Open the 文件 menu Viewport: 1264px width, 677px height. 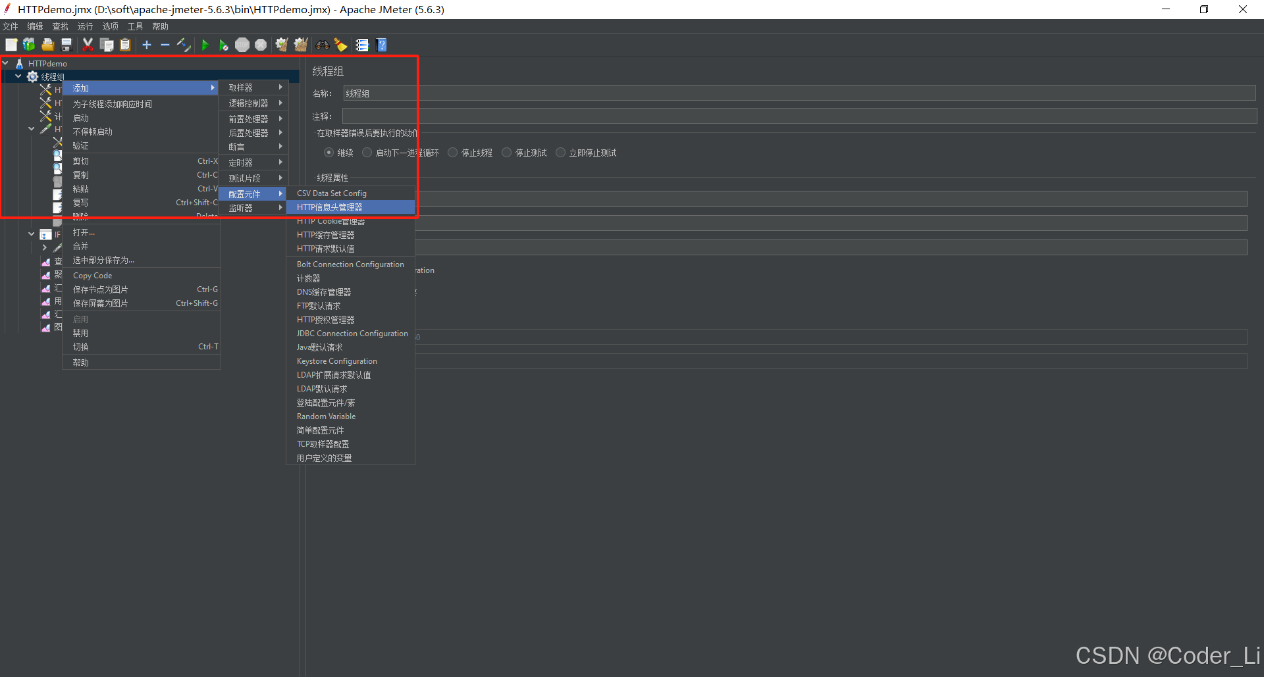[x=10, y=26]
